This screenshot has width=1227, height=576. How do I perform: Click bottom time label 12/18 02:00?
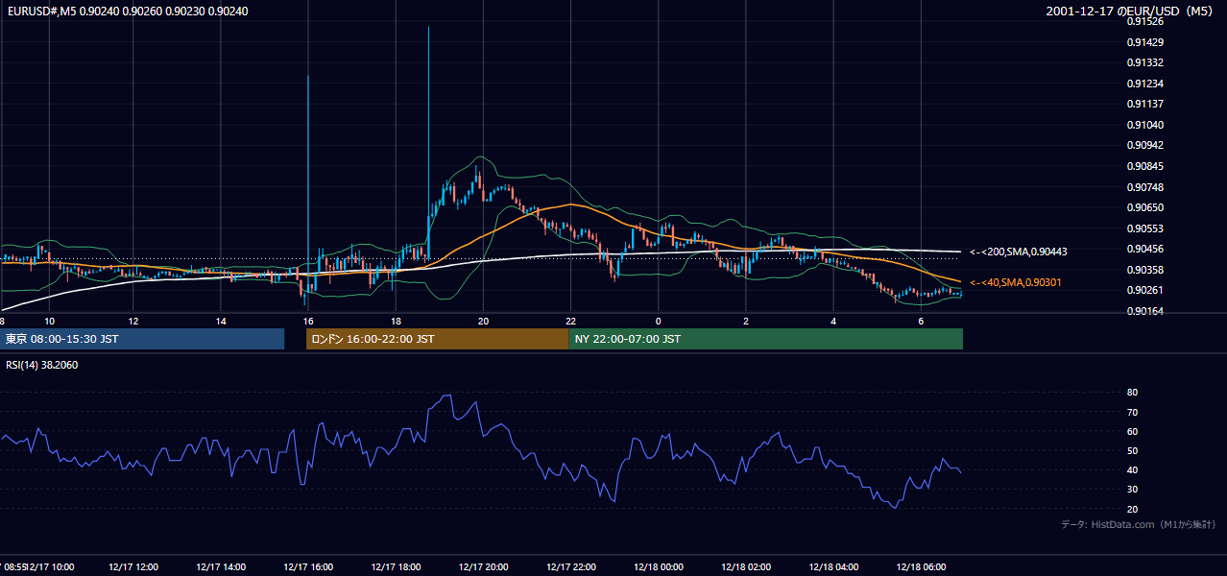pos(746,566)
